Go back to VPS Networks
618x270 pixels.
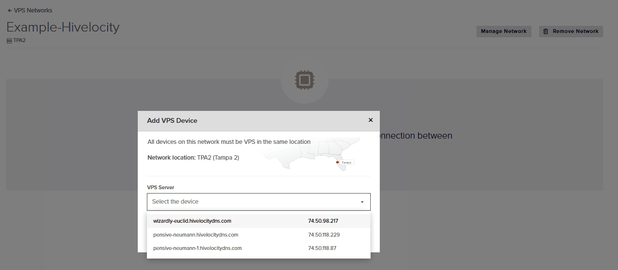pos(30,11)
